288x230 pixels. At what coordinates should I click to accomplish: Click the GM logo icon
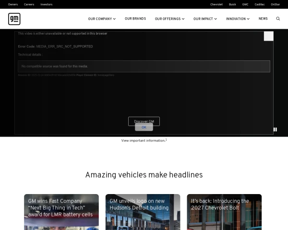click(14, 19)
